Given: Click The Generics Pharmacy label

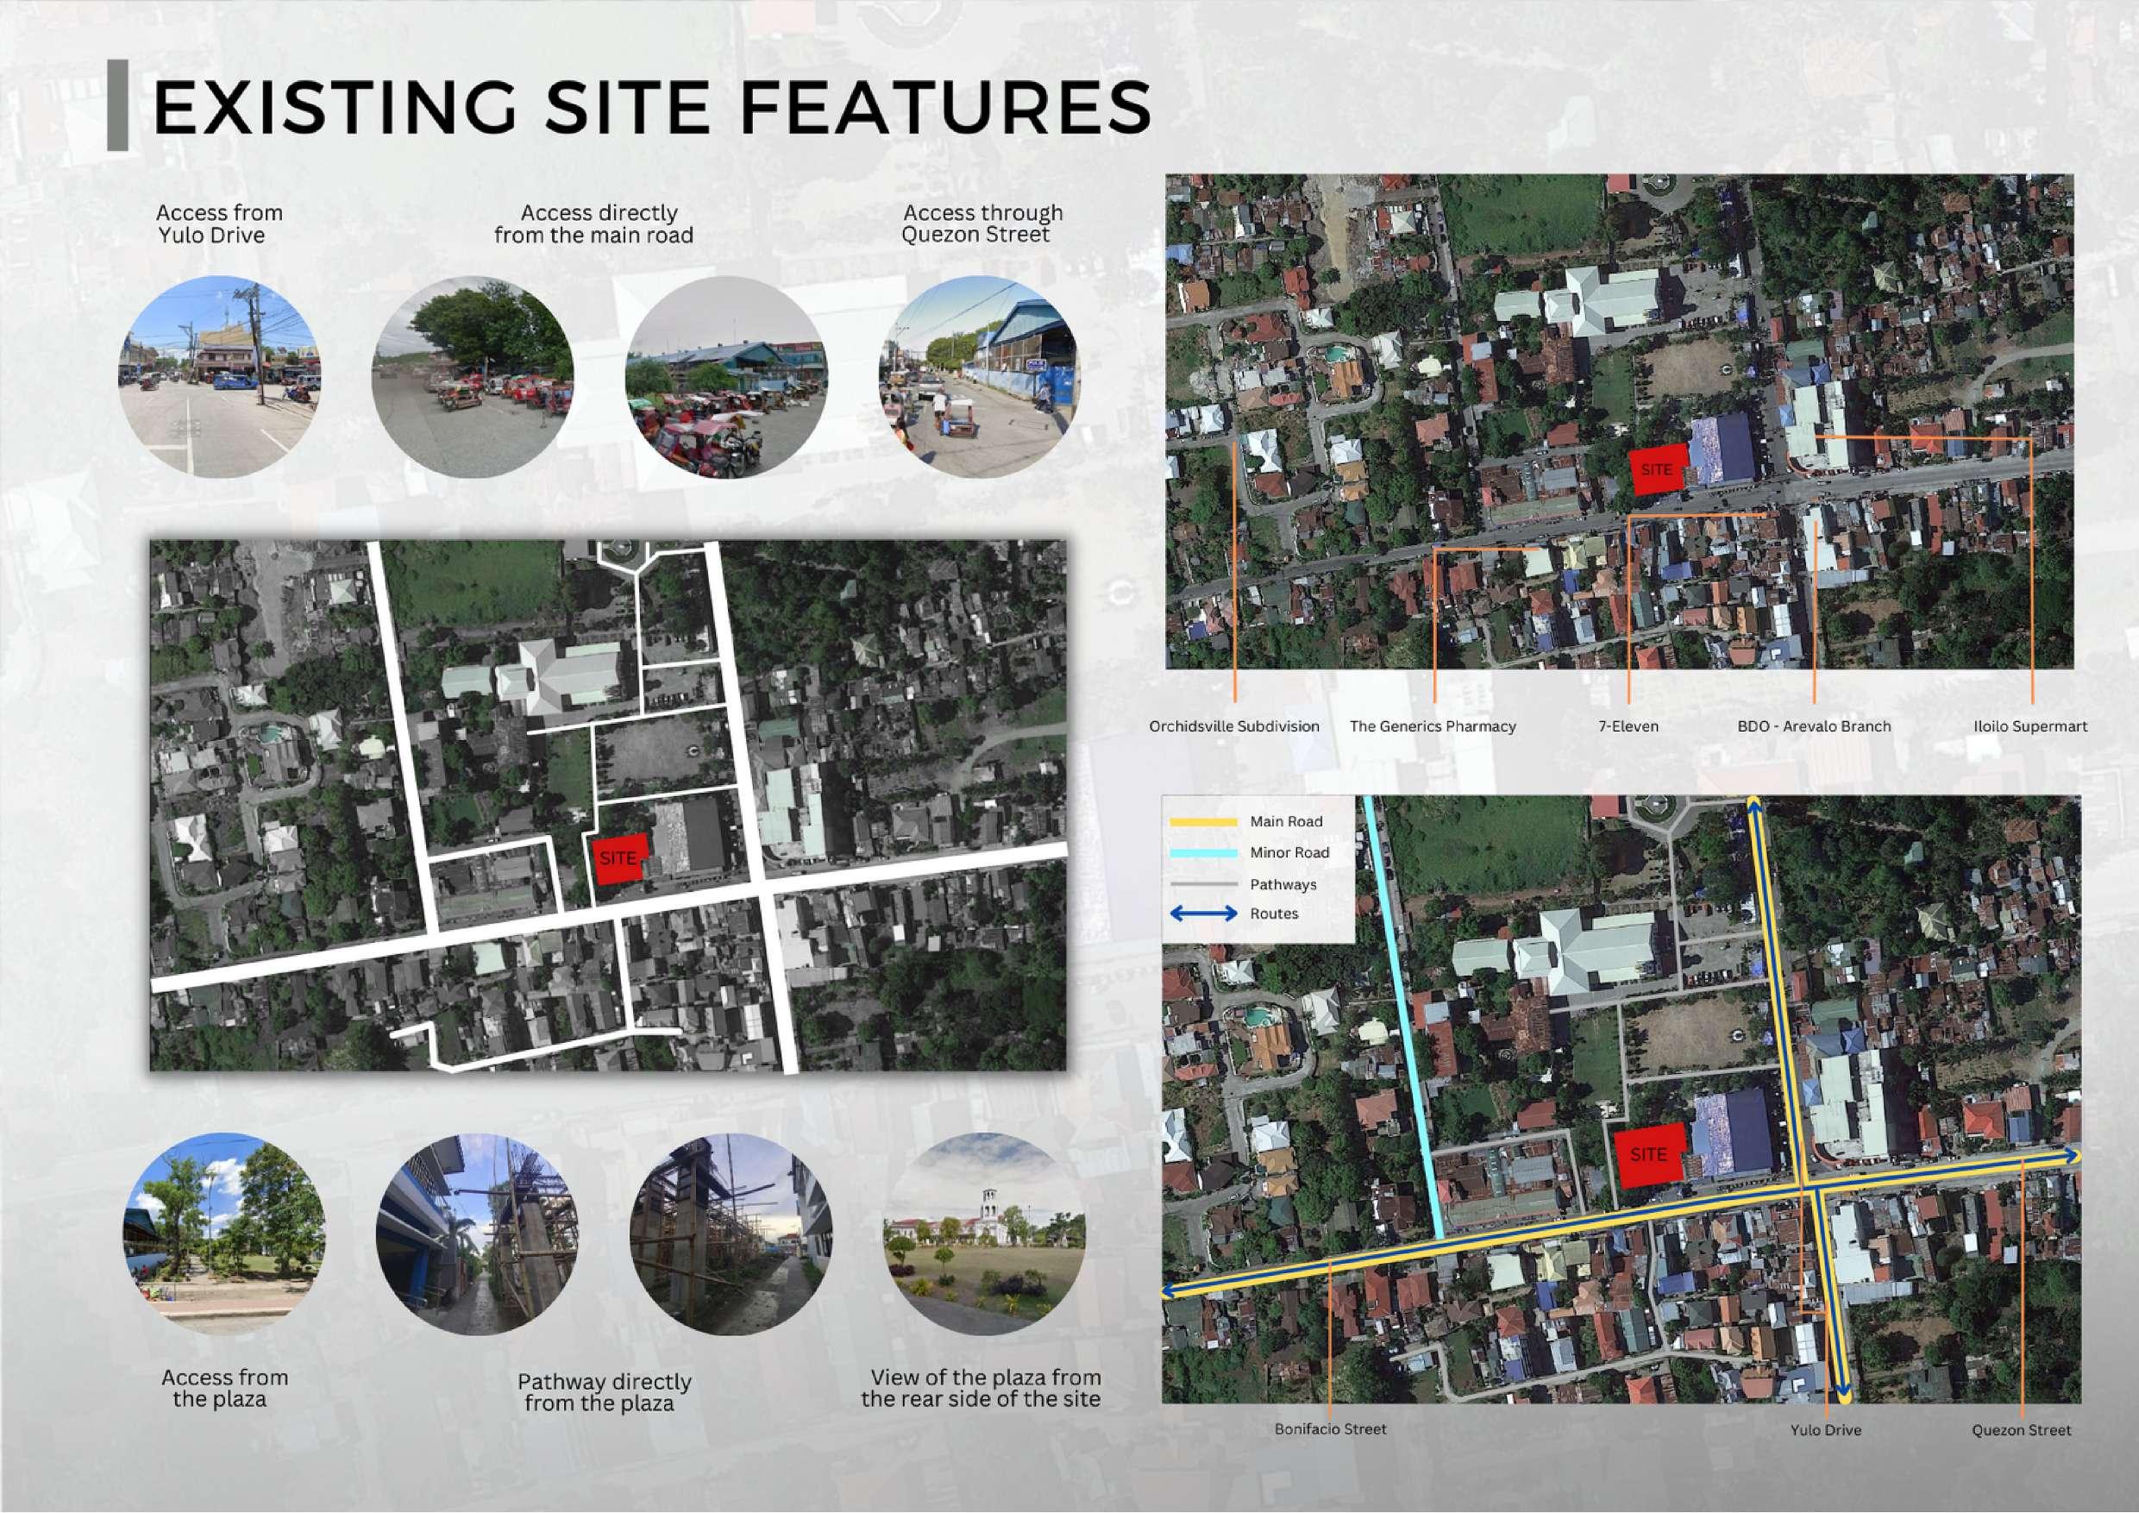Looking at the screenshot, I should 1433,726.
